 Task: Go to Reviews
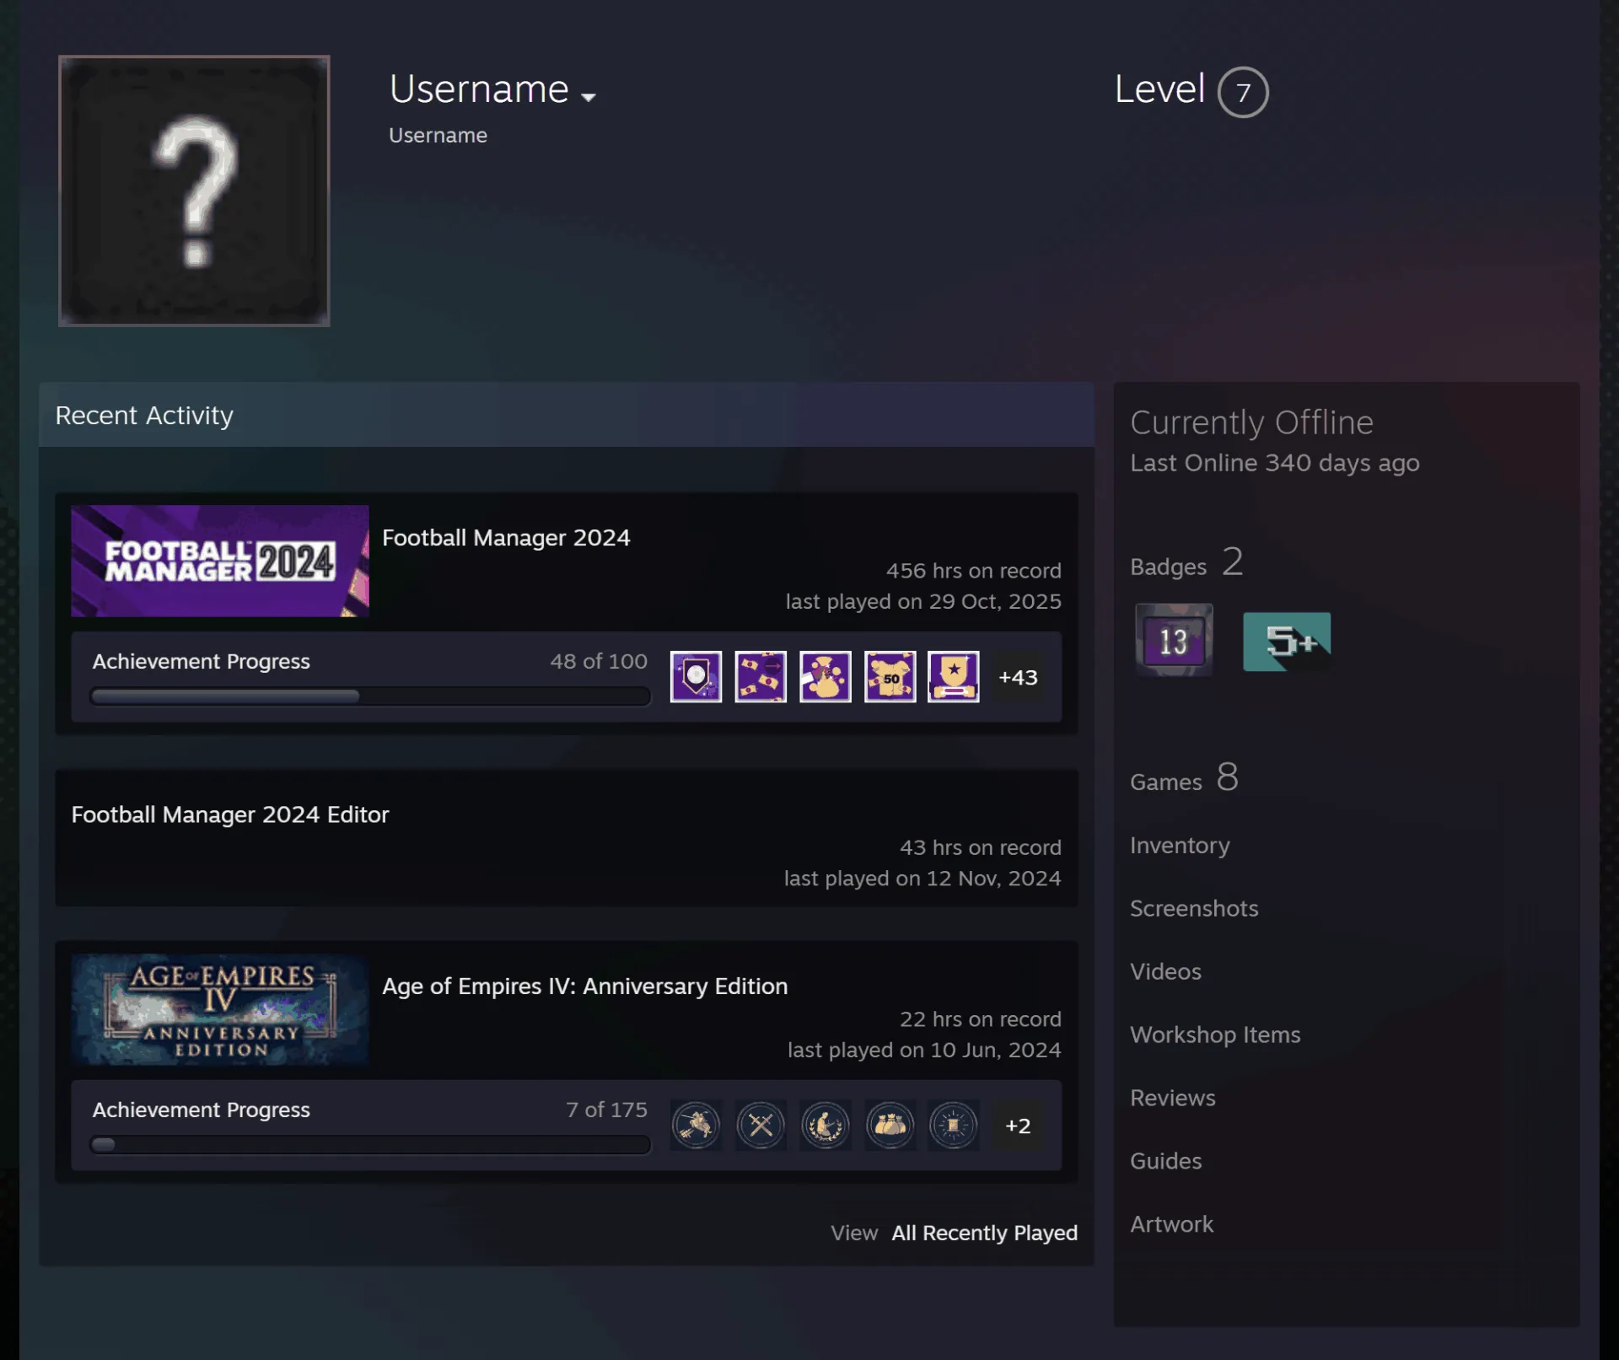point(1173,1099)
